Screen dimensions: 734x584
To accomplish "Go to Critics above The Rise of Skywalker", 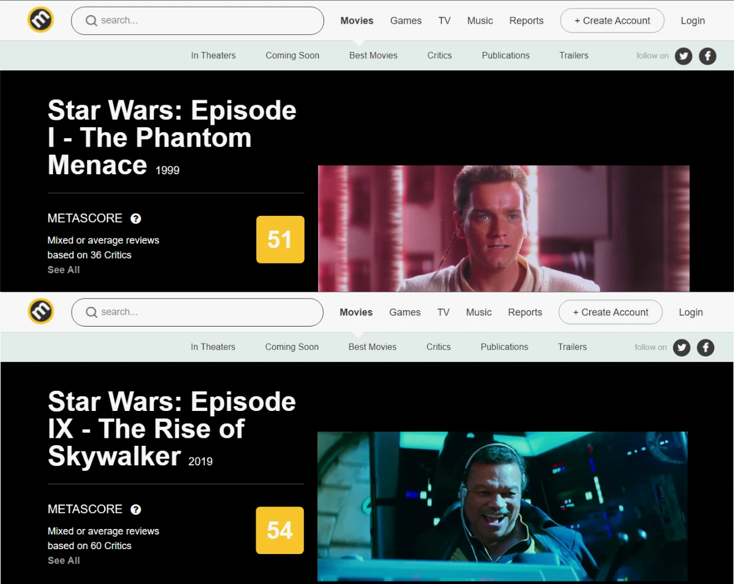I will [439, 347].
